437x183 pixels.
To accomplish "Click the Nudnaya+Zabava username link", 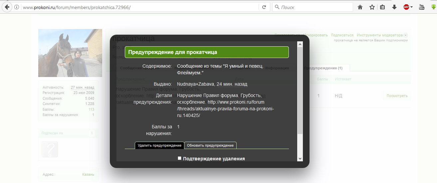I will [196, 84].
